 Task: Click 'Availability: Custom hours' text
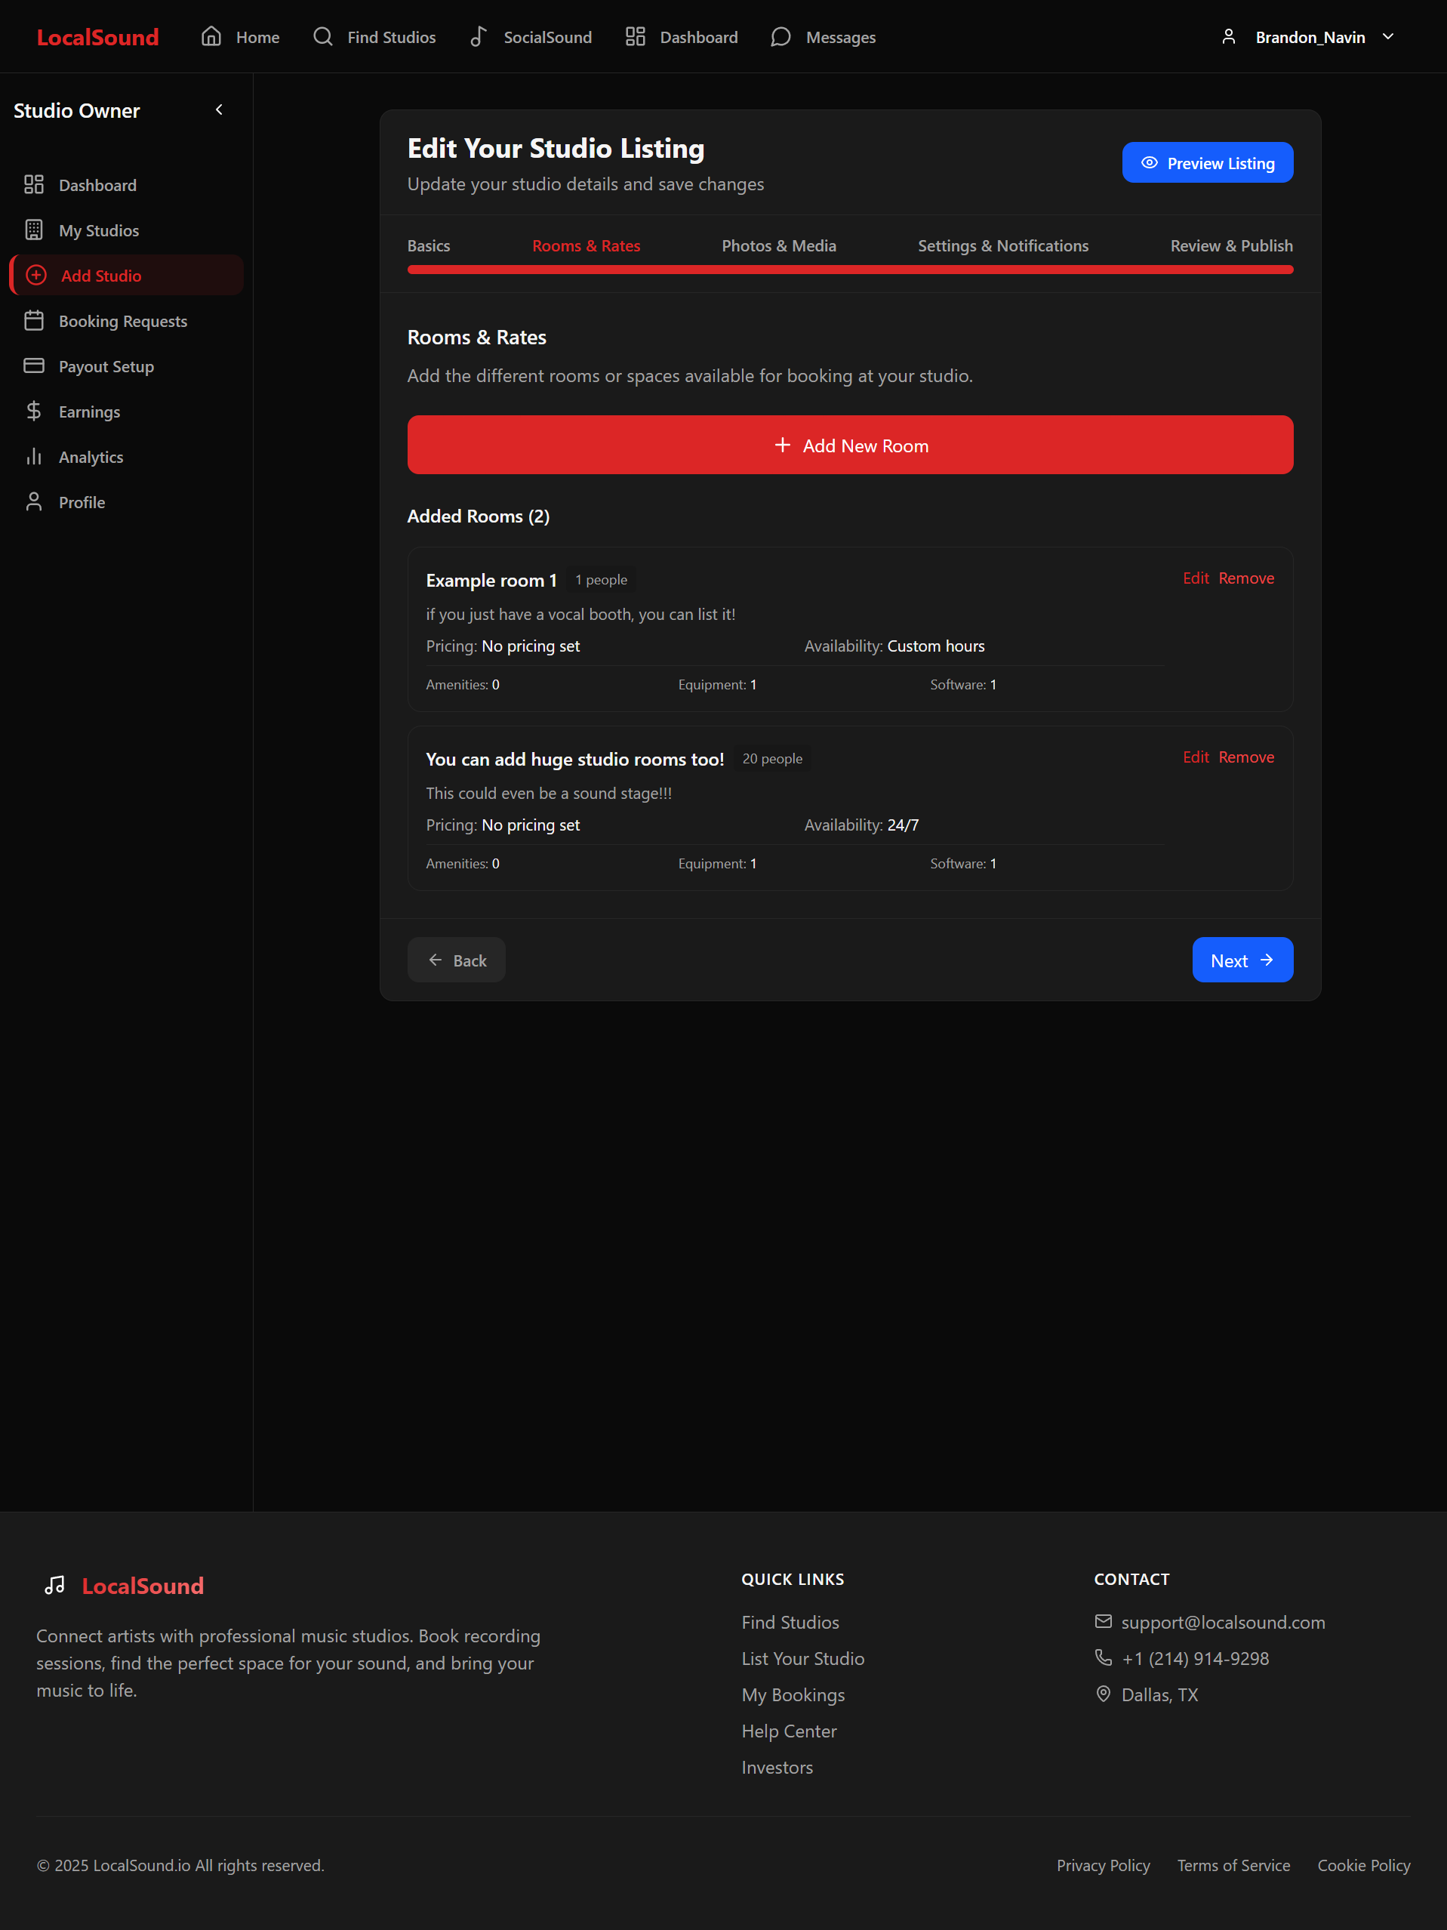894,646
